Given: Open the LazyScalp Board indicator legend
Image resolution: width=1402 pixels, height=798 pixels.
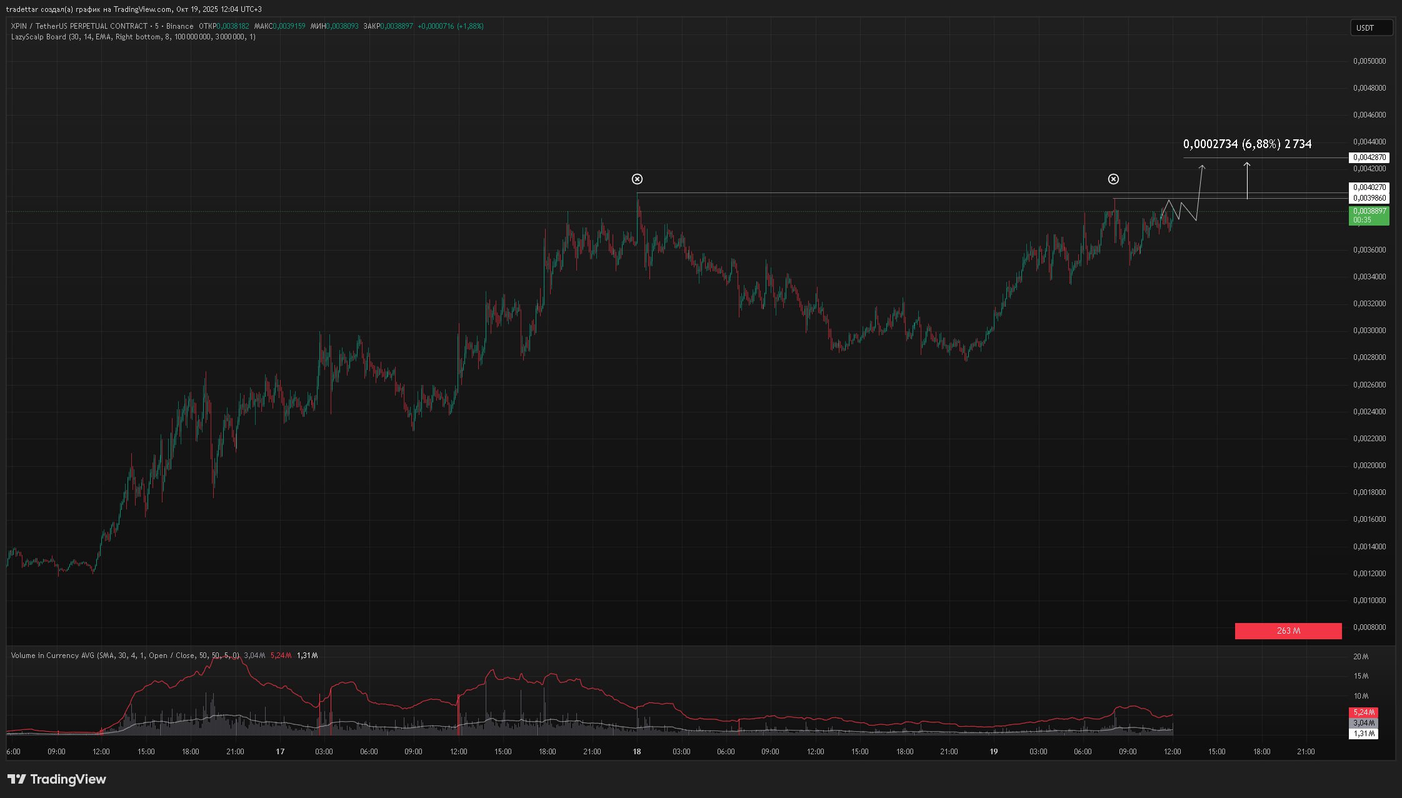Looking at the screenshot, I should tap(39, 37).
